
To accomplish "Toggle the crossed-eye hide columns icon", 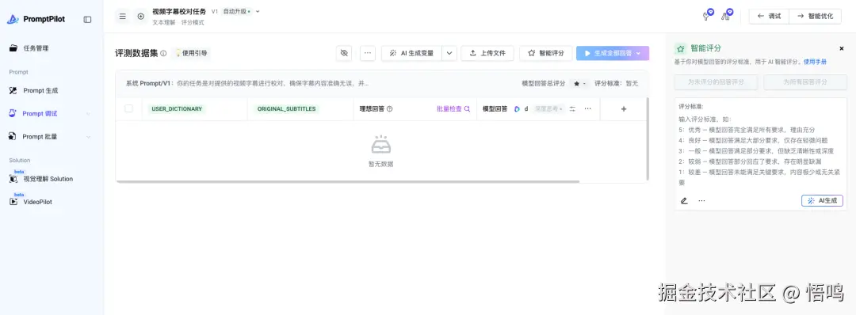I will pyautogui.click(x=344, y=53).
